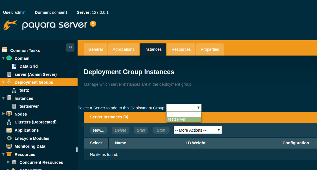
Task: Click the Common Tasks icon
Action: pos(5,50)
